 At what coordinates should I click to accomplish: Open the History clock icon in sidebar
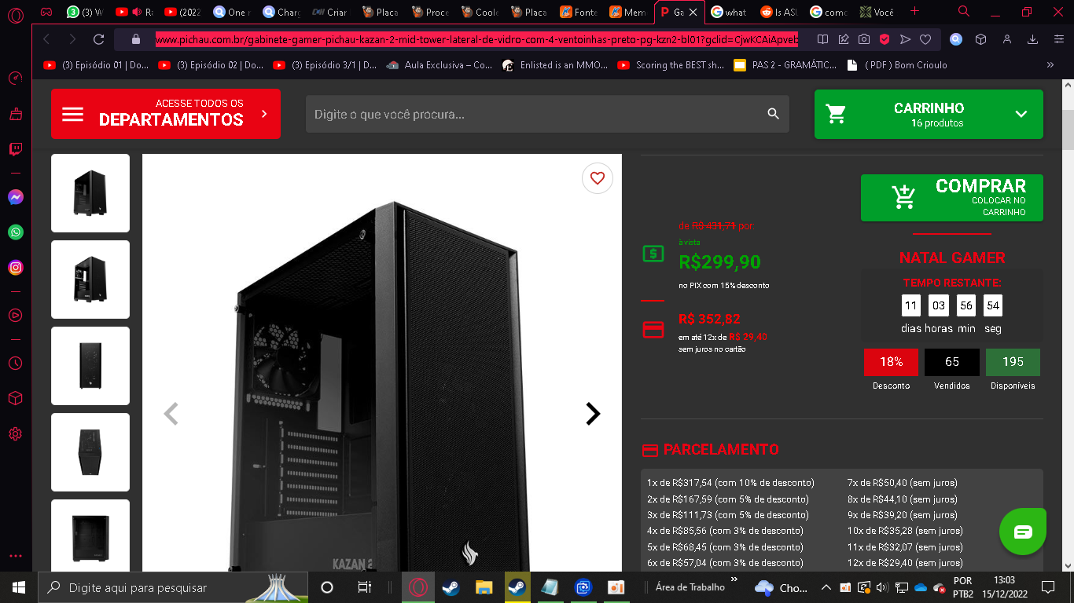[16, 364]
